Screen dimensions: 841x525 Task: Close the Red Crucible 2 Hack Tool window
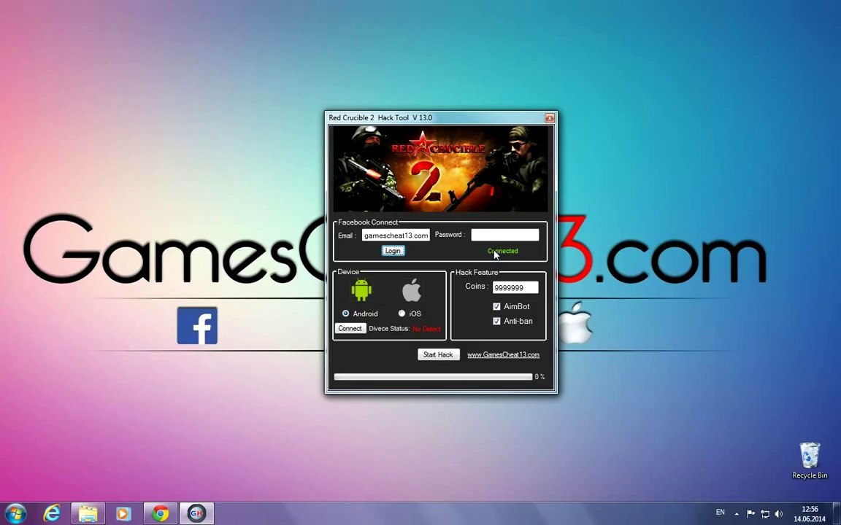[549, 118]
